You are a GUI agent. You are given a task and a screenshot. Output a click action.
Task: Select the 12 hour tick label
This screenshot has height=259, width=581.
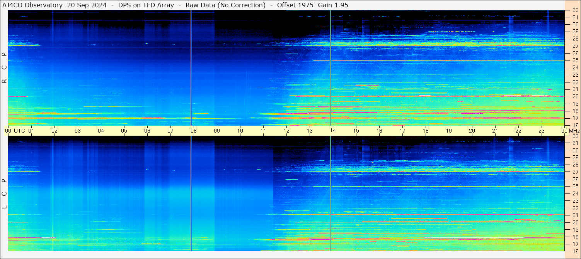[286, 131]
